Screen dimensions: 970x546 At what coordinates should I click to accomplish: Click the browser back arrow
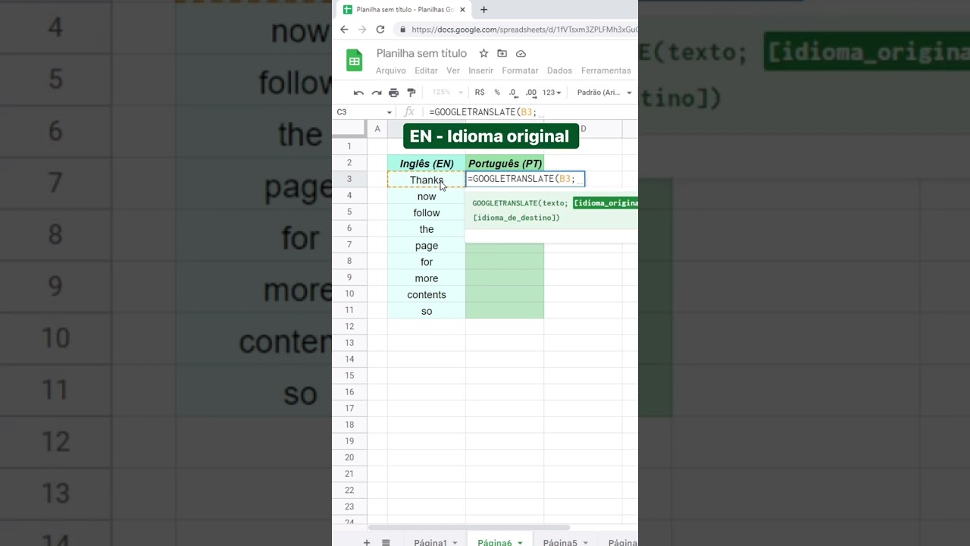(344, 30)
